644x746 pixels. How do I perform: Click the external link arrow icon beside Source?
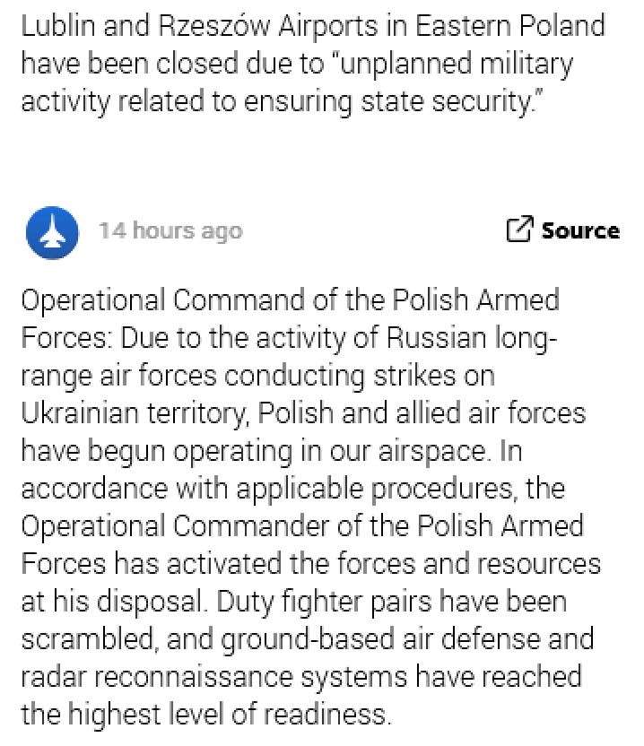519,229
